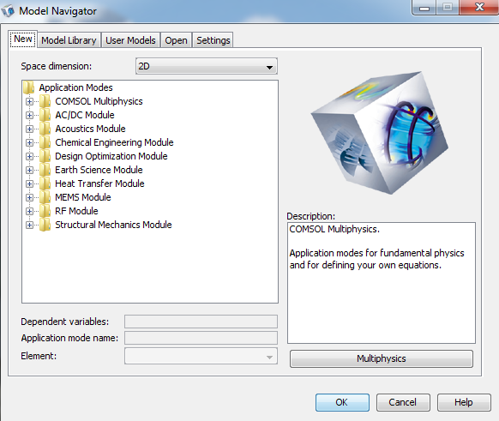The image size is (499, 421).
Task: Expand the Chemical Engineering Module node
Action: [x=29, y=142]
